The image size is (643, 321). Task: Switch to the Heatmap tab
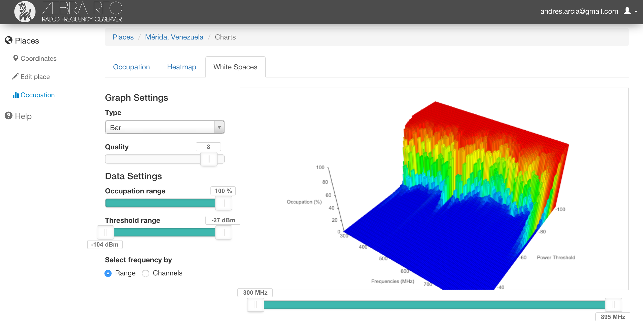(x=182, y=67)
